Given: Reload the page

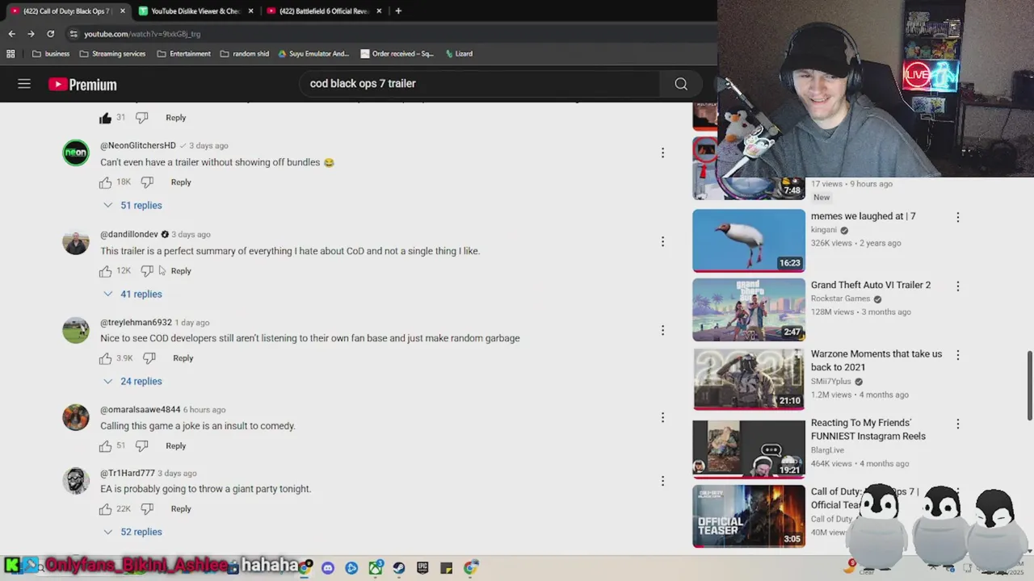Looking at the screenshot, I should tap(50, 34).
